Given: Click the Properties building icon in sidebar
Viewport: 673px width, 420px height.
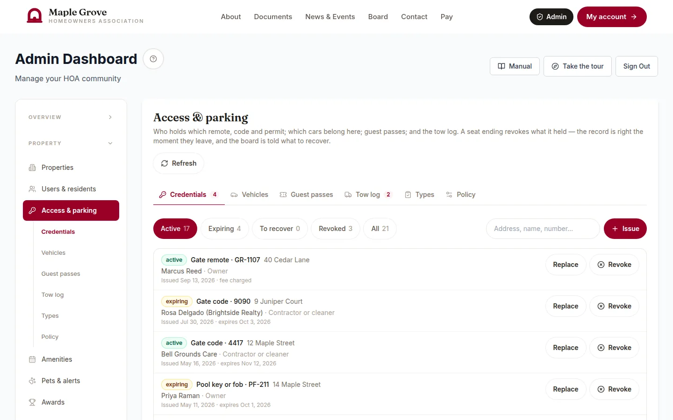Looking at the screenshot, I should click(x=32, y=168).
